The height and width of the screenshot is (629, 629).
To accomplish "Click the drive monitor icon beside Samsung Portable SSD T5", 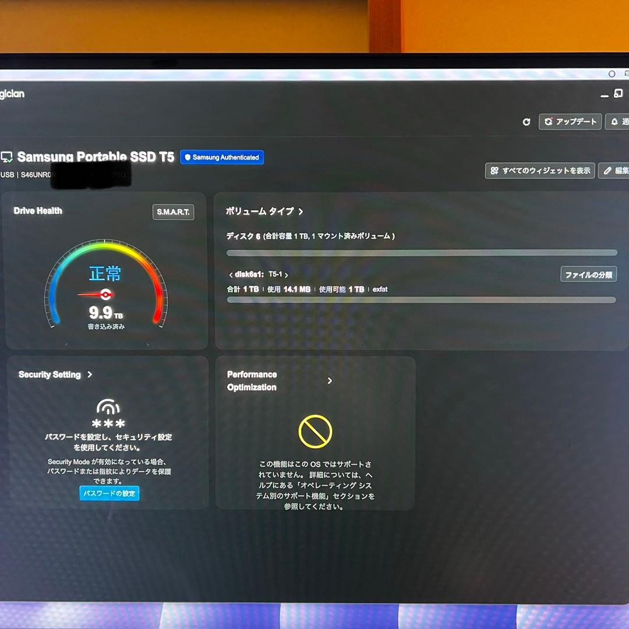I will tap(6, 157).
